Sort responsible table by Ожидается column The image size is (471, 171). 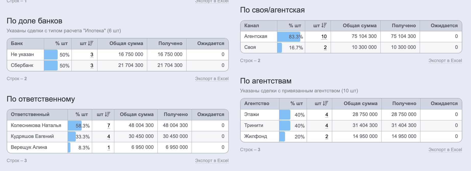point(210,115)
